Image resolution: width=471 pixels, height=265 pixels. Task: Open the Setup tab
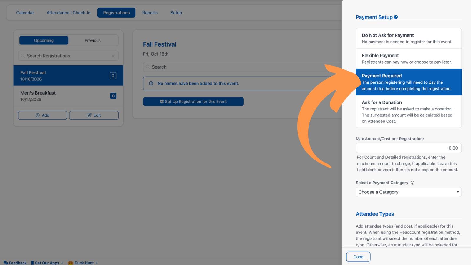pyautogui.click(x=176, y=13)
